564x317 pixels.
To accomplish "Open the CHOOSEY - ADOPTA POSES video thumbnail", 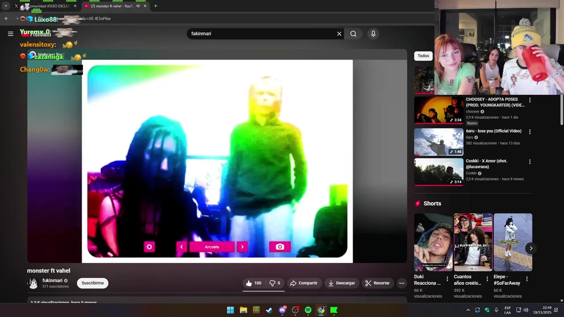I will point(439,110).
